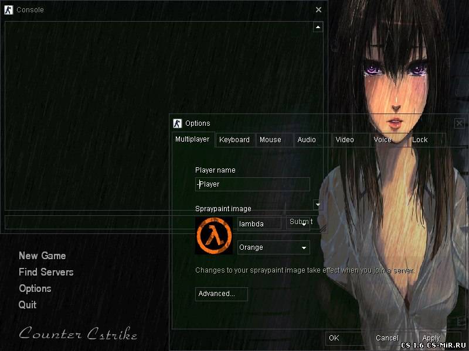
Task: Close the Console window
Action: pyautogui.click(x=318, y=10)
